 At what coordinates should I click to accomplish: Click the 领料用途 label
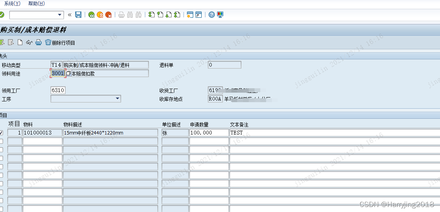point(11,74)
